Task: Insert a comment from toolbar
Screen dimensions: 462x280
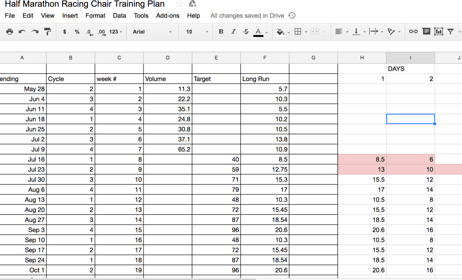Action: tap(426, 32)
